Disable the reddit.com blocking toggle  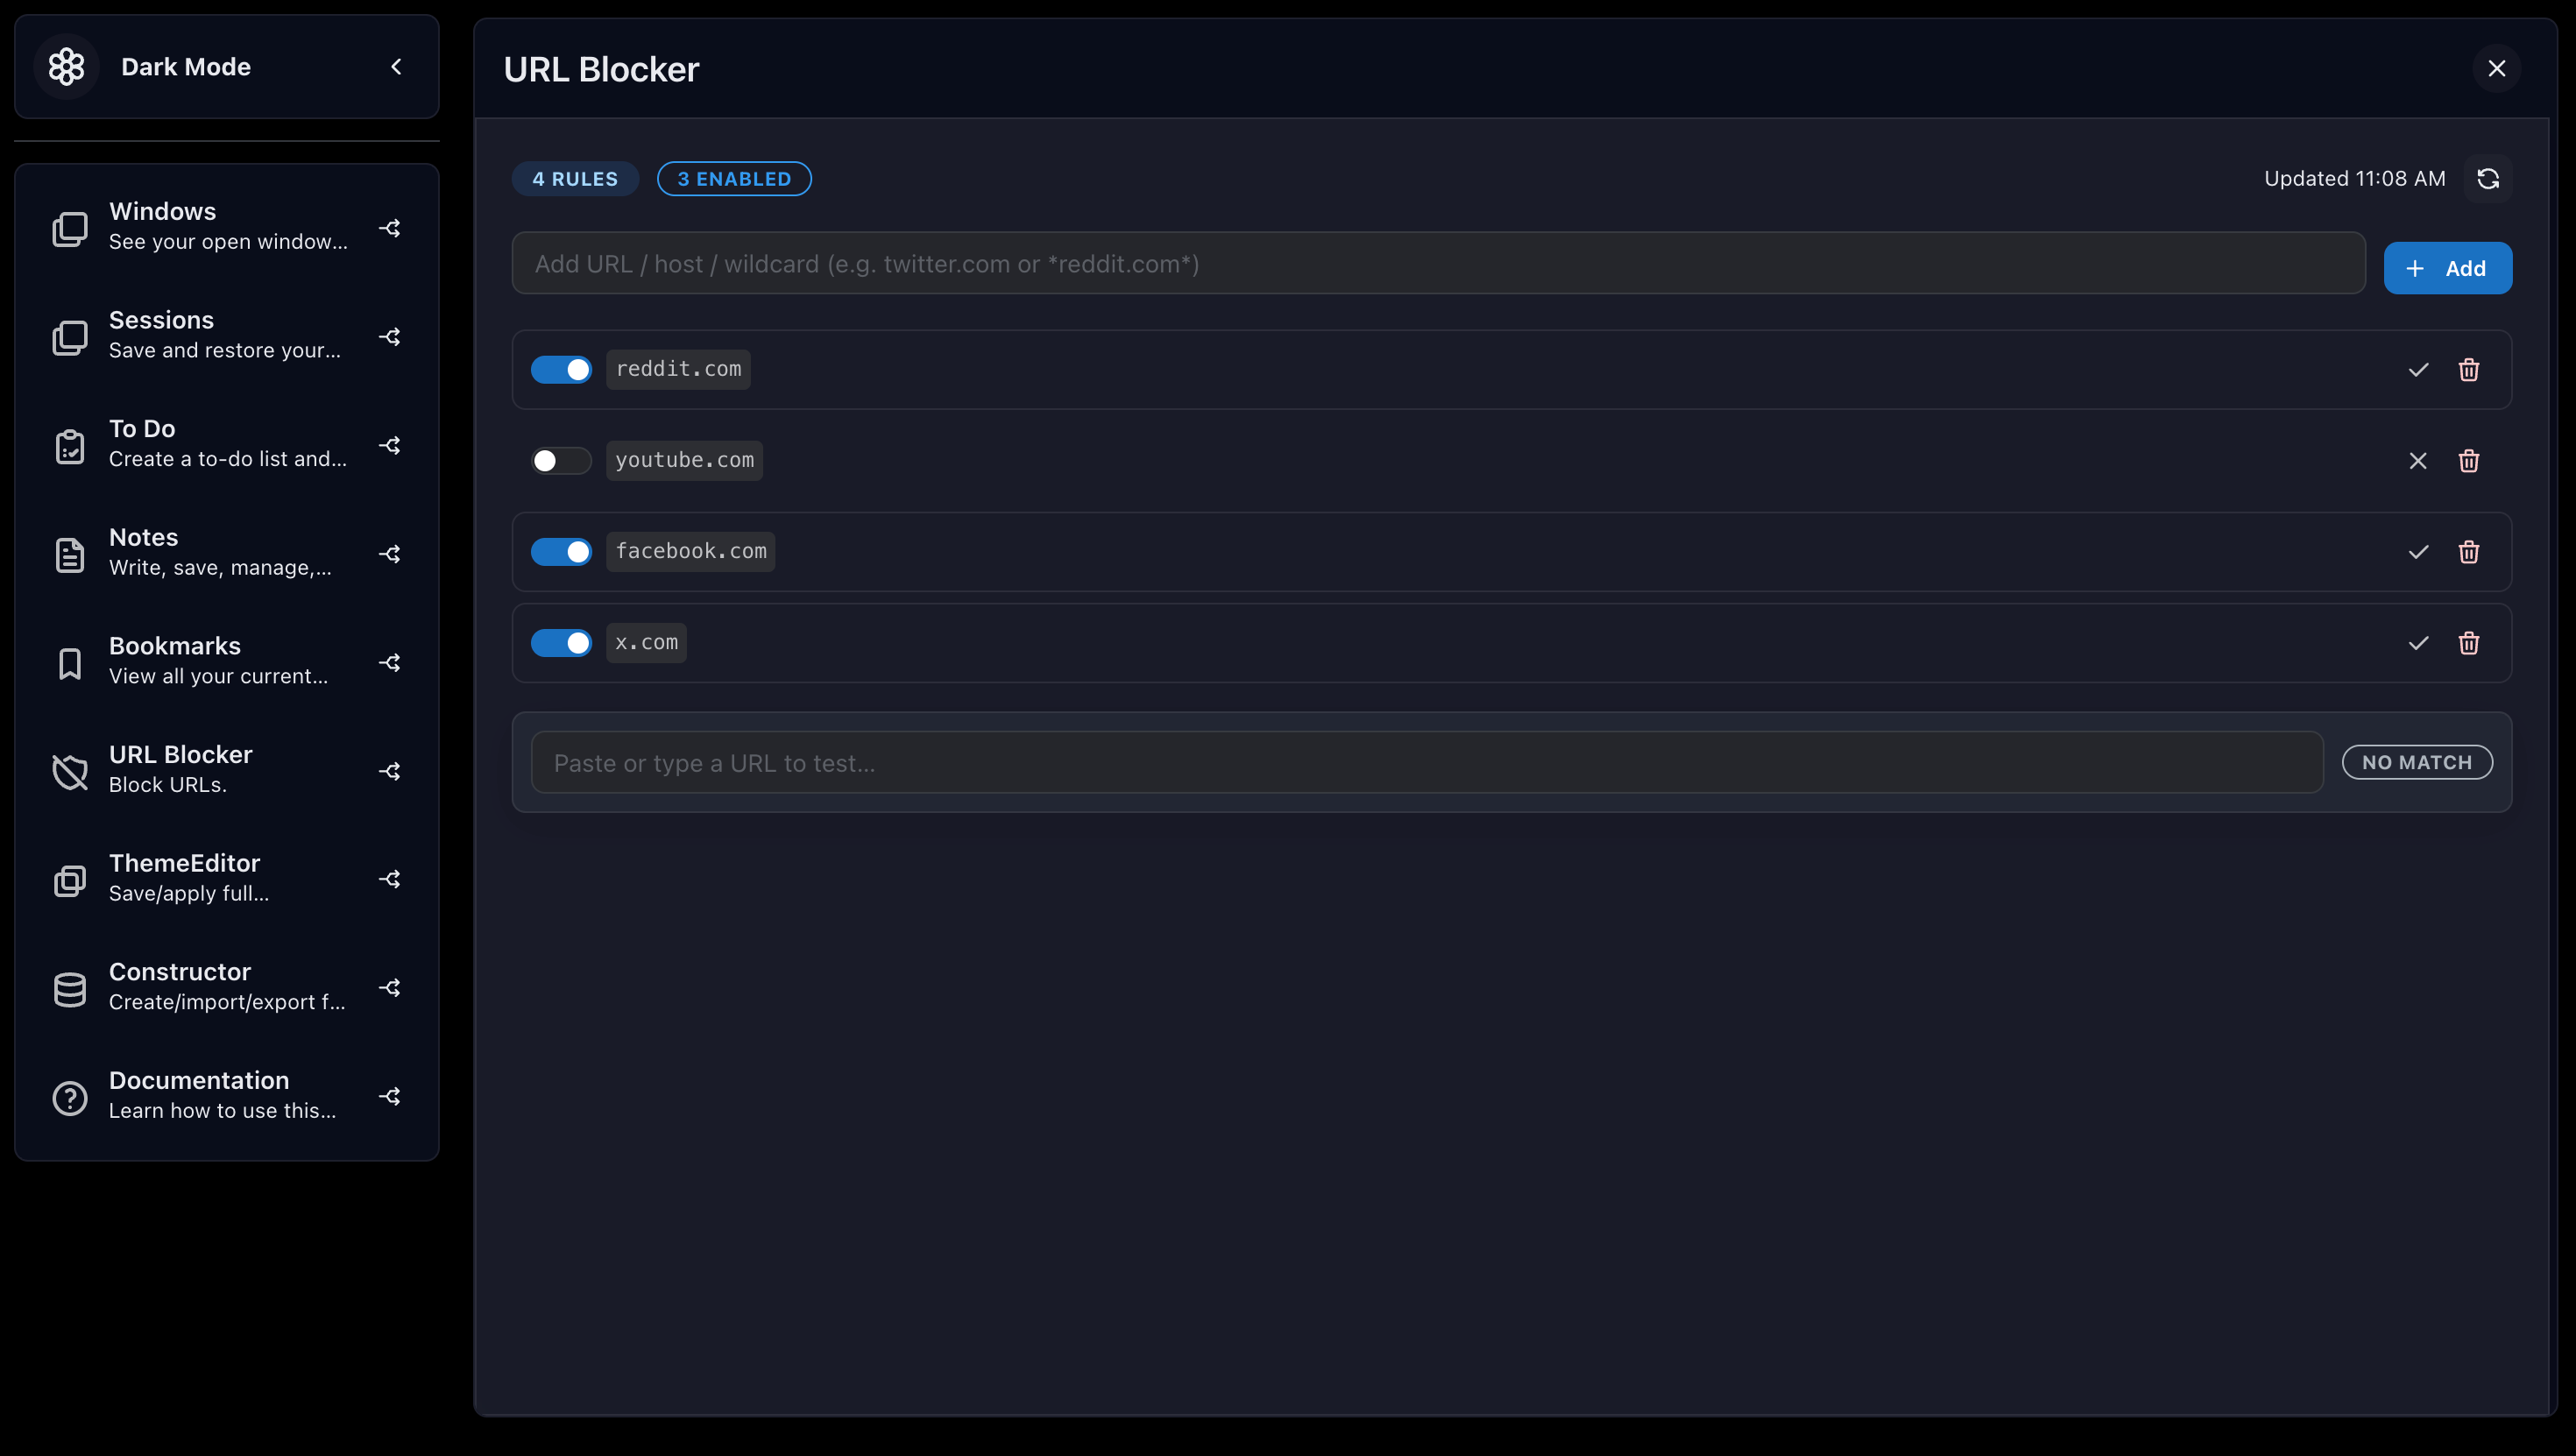pos(561,370)
